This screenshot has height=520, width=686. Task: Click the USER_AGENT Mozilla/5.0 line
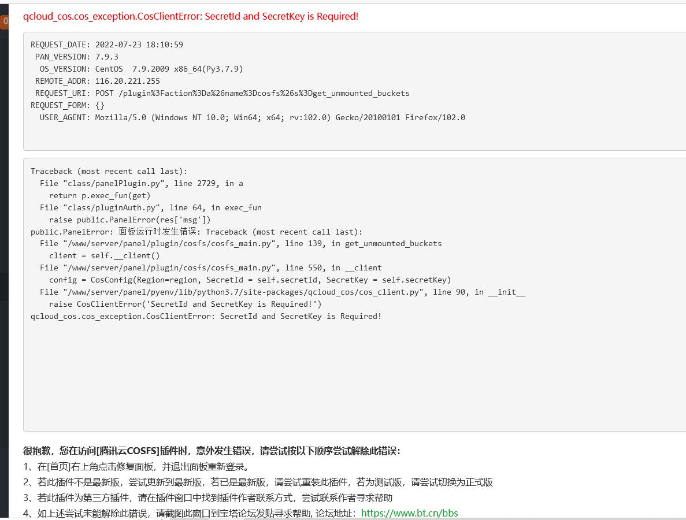click(253, 118)
